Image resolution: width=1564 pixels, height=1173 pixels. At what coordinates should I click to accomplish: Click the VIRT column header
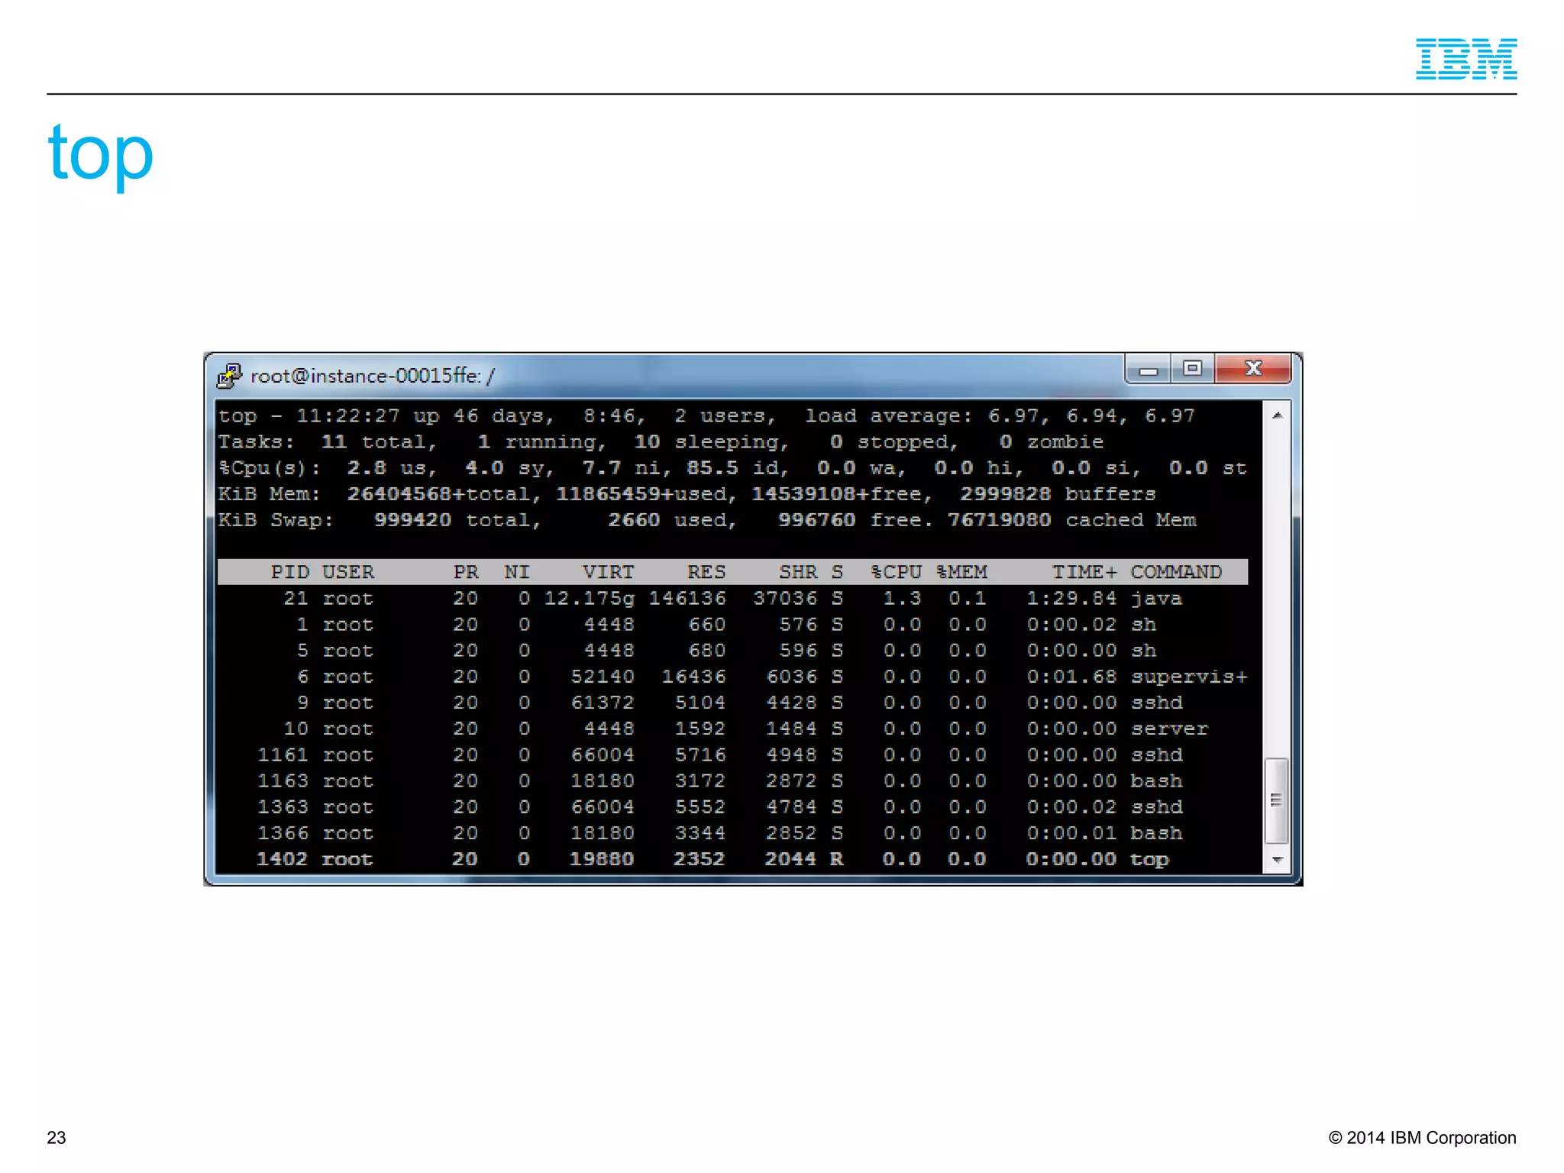tap(608, 572)
